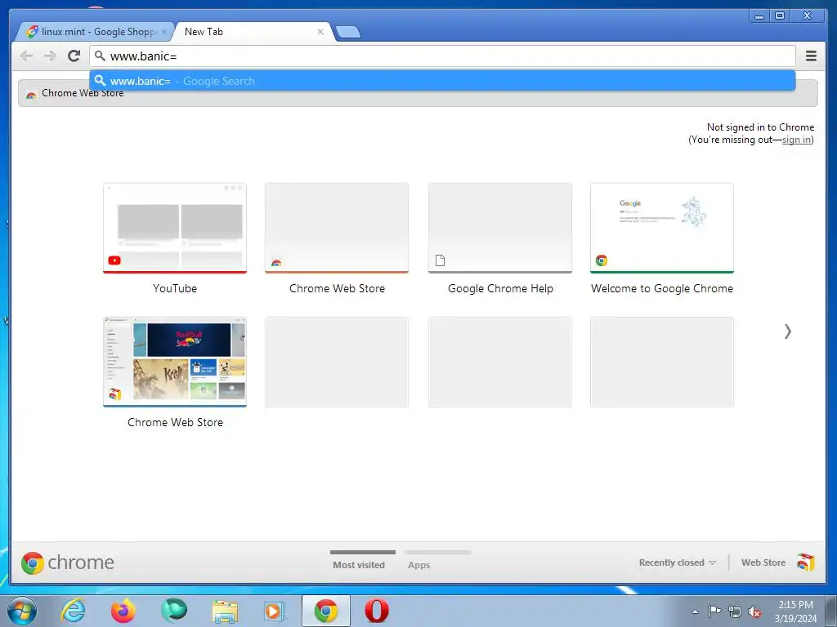Select the Most visited section

[359, 565]
